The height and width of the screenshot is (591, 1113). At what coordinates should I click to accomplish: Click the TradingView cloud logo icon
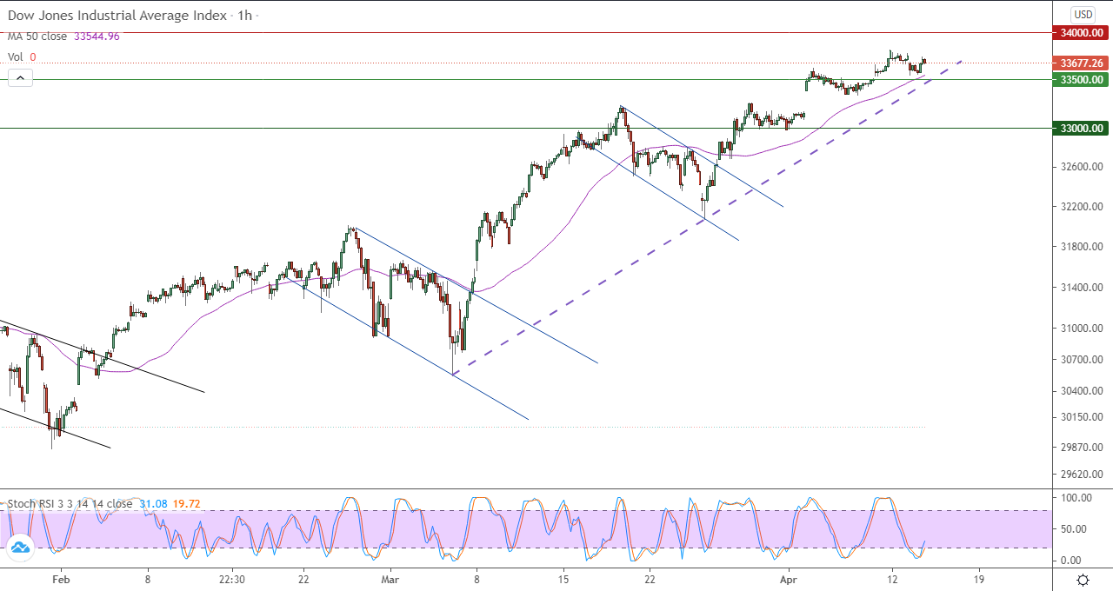click(x=19, y=547)
